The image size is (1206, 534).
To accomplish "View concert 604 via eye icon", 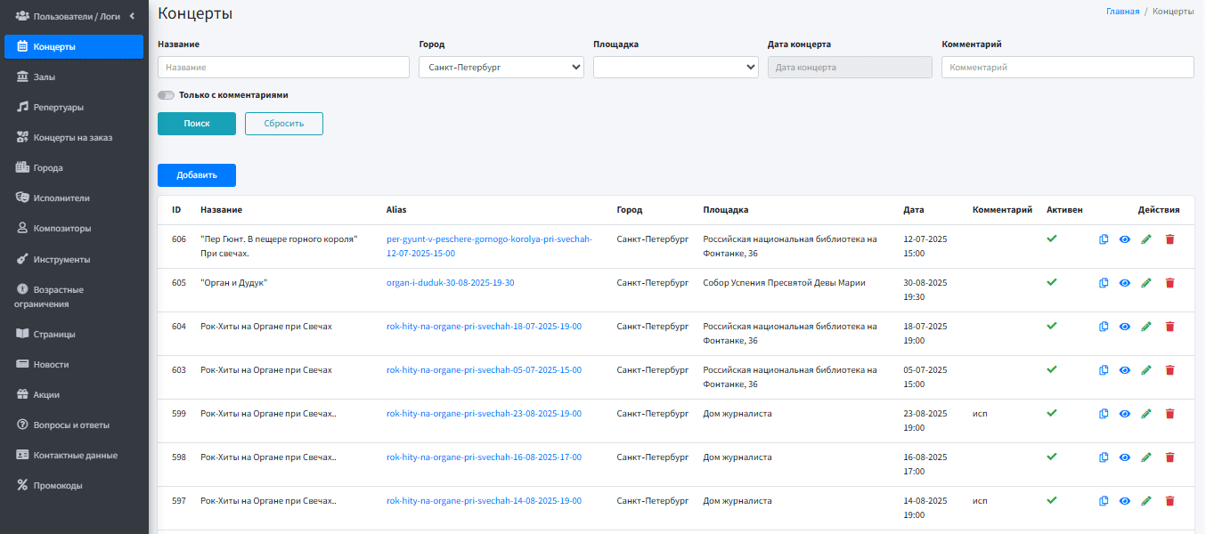I will point(1125,327).
